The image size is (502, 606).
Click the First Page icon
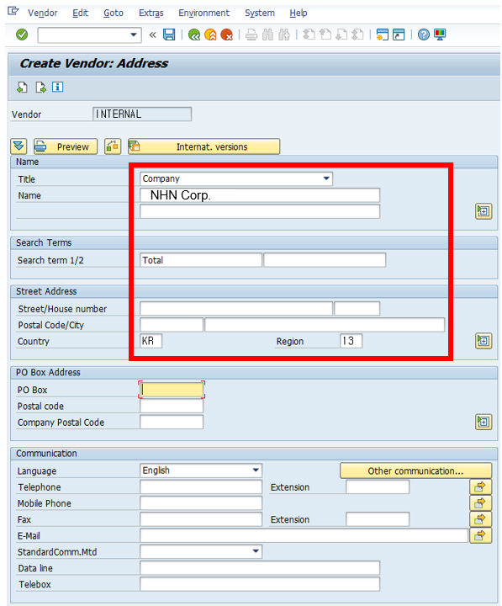309,35
